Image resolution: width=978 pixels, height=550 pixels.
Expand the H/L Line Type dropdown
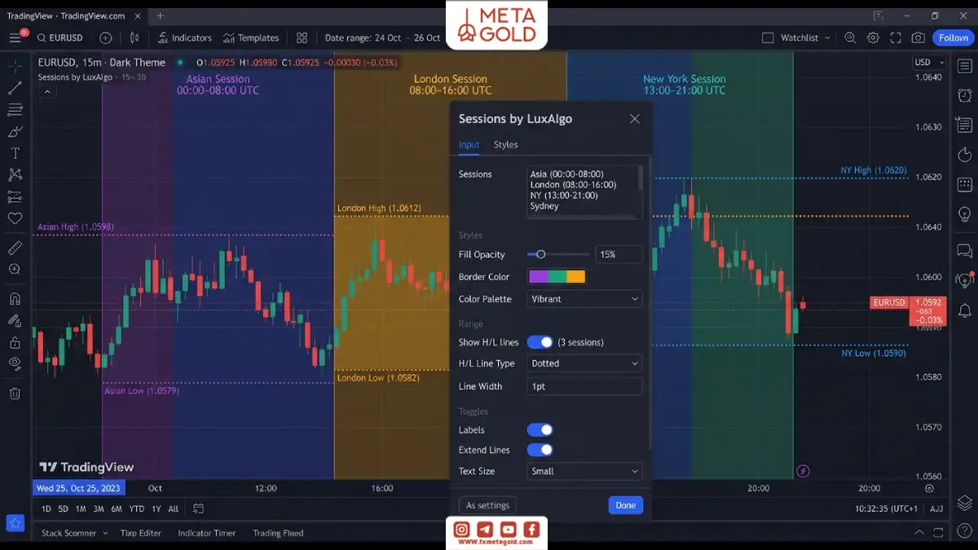(584, 363)
